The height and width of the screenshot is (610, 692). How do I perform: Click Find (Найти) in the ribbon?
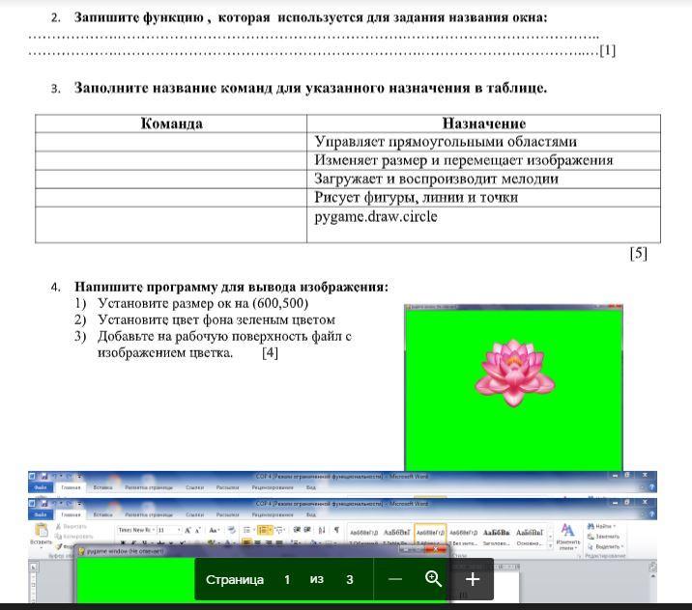point(602,526)
